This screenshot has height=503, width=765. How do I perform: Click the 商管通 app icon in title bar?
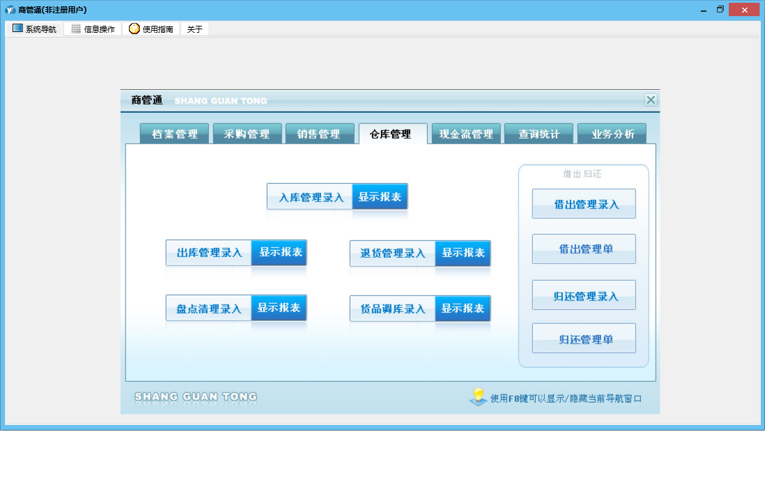click(x=10, y=10)
